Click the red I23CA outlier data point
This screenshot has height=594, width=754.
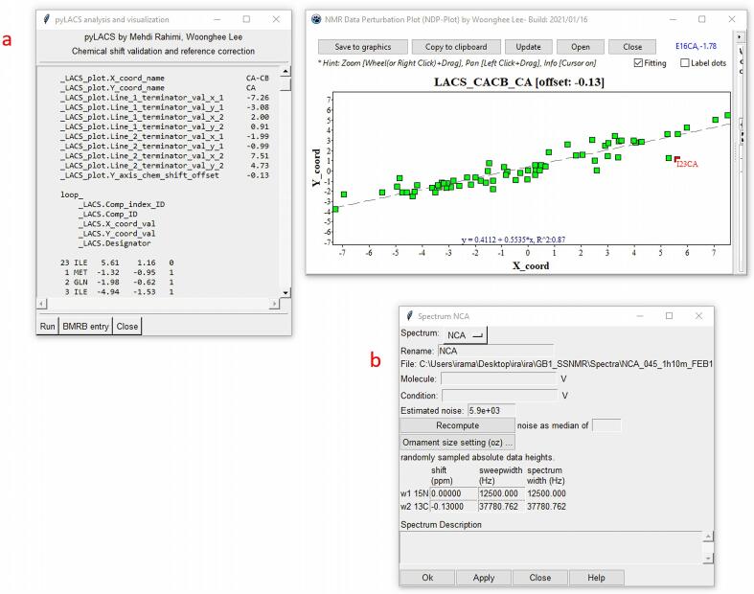[676, 159]
